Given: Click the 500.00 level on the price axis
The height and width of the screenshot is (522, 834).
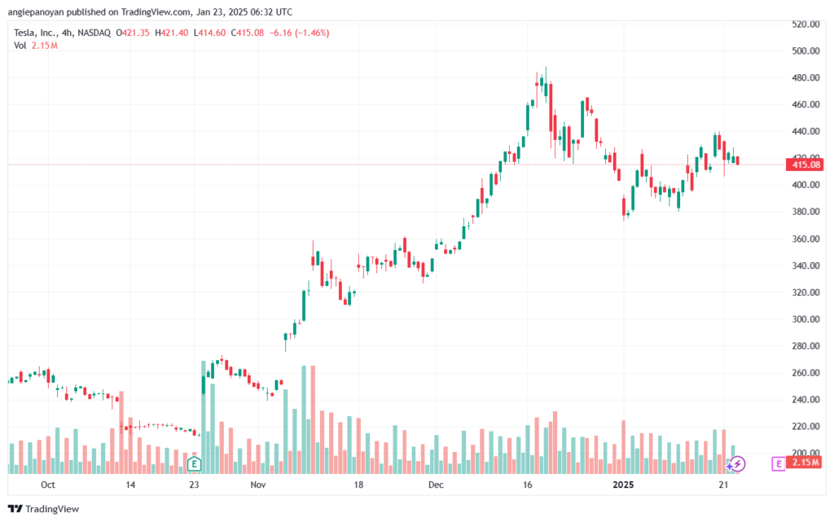Looking at the screenshot, I should [x=805, y=51].
